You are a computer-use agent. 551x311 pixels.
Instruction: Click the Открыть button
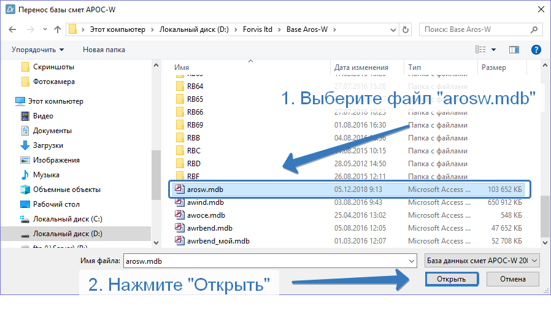pos(451,279)
